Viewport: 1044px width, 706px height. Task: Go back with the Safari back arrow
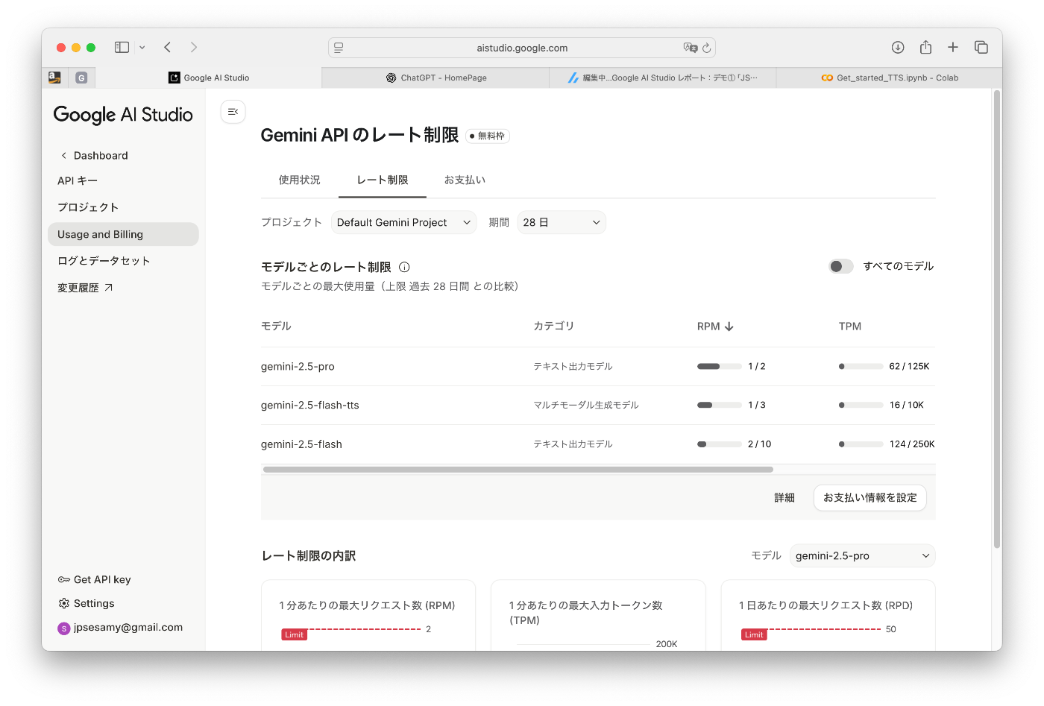point(168,47)
